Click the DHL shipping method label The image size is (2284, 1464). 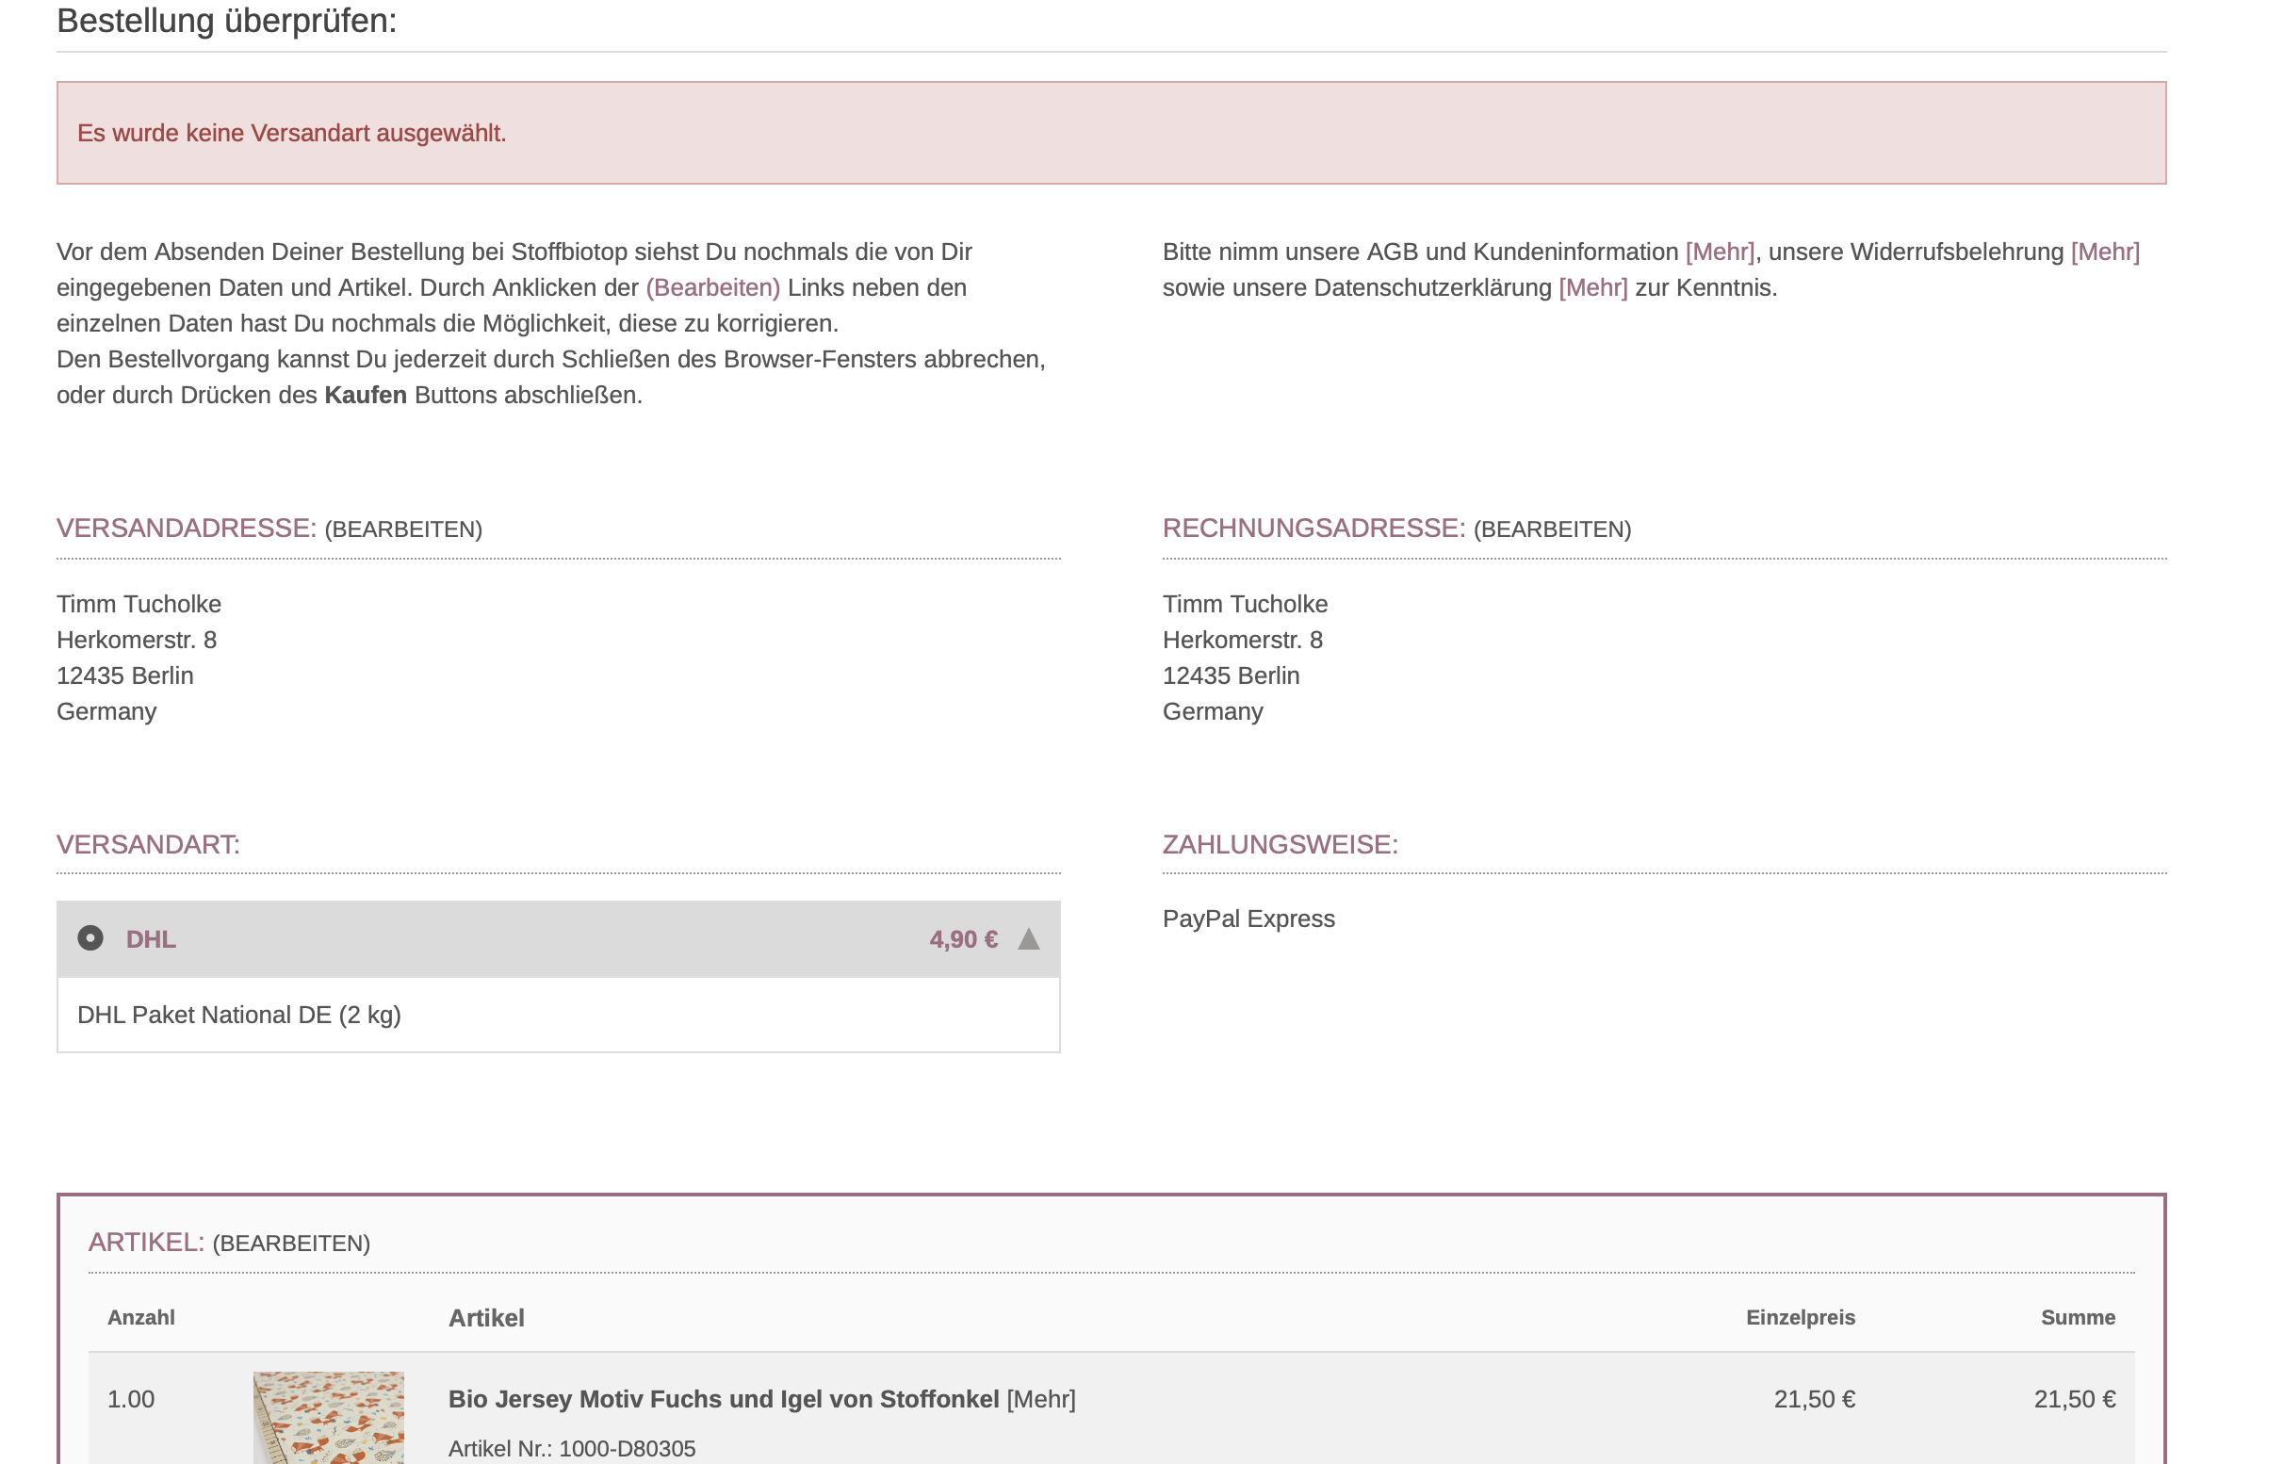150,939
